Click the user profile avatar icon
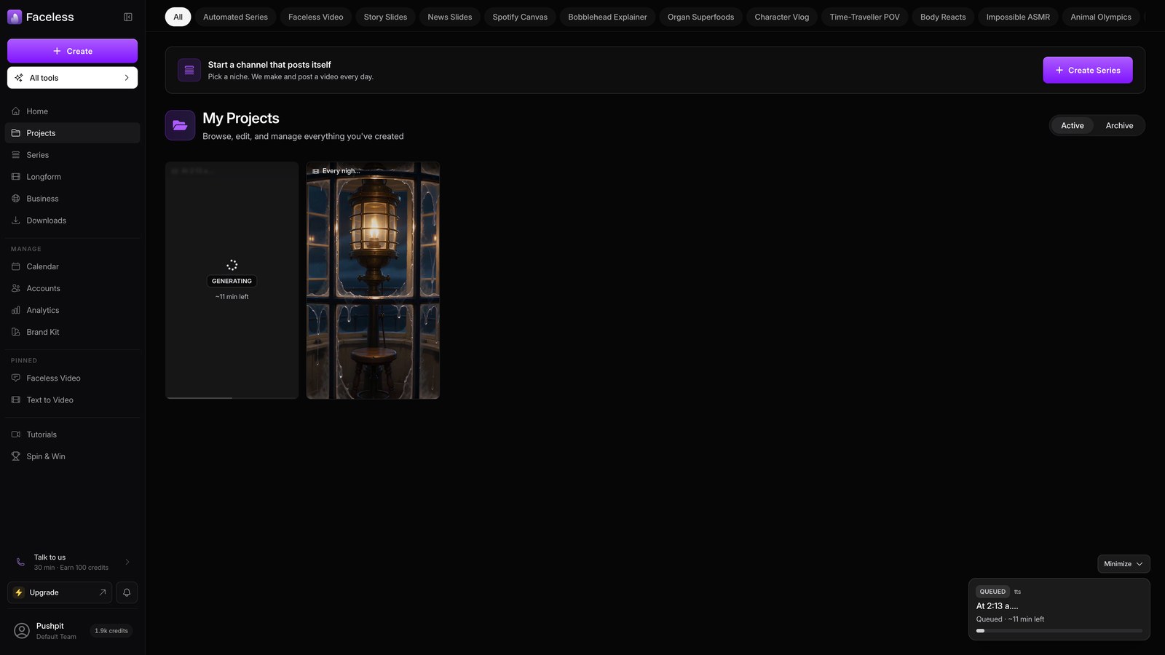 point(22,631)
